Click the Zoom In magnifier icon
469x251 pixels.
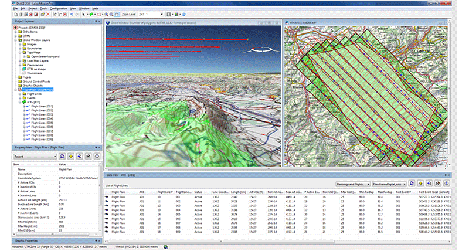coord(107,14)
